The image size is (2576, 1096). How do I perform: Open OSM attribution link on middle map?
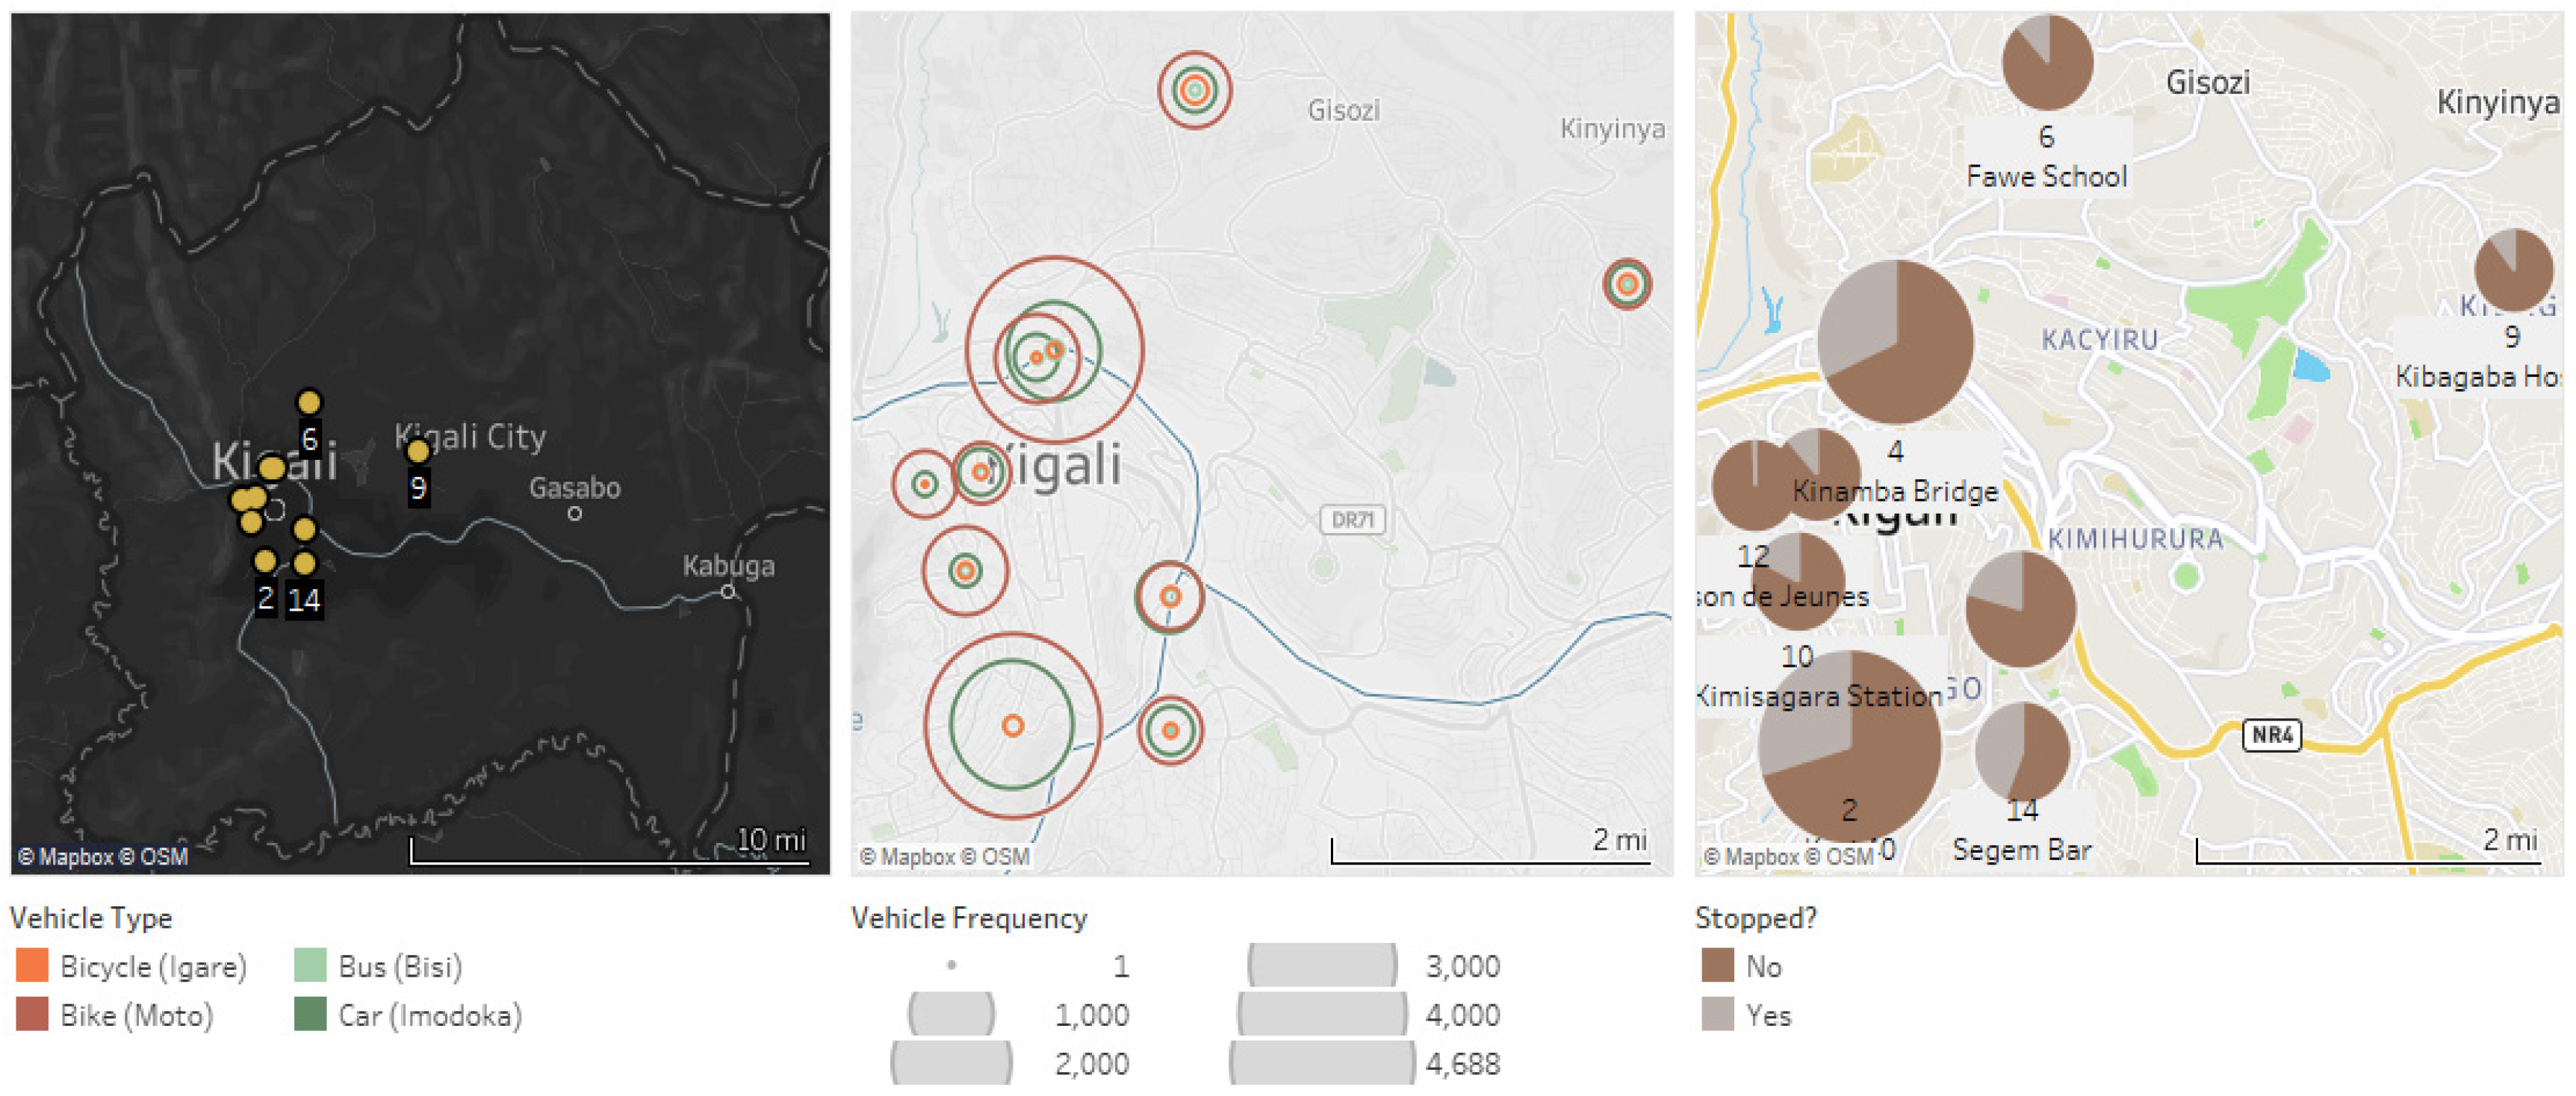pyautogui.click(x=1005, y=857)
